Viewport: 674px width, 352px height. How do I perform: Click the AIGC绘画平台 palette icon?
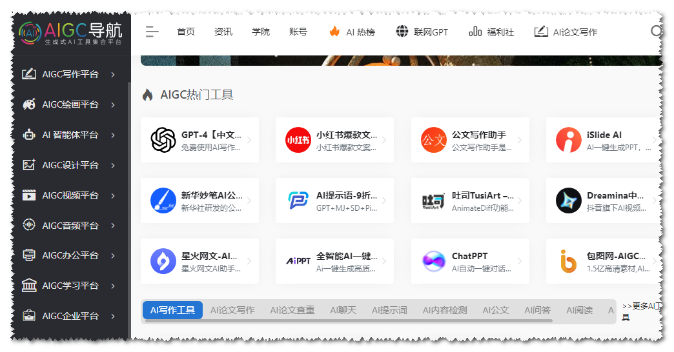(29, 104)
